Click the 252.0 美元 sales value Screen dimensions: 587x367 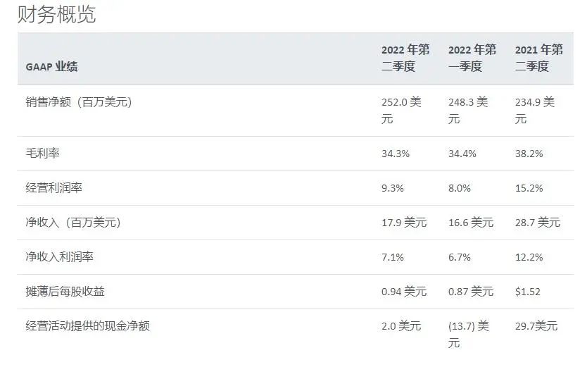(x=401, y=111)
